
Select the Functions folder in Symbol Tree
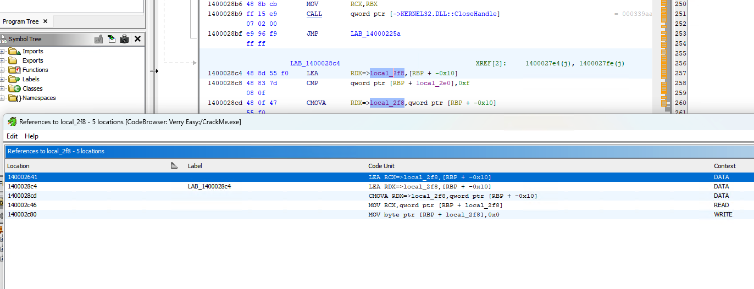point(35,70)
